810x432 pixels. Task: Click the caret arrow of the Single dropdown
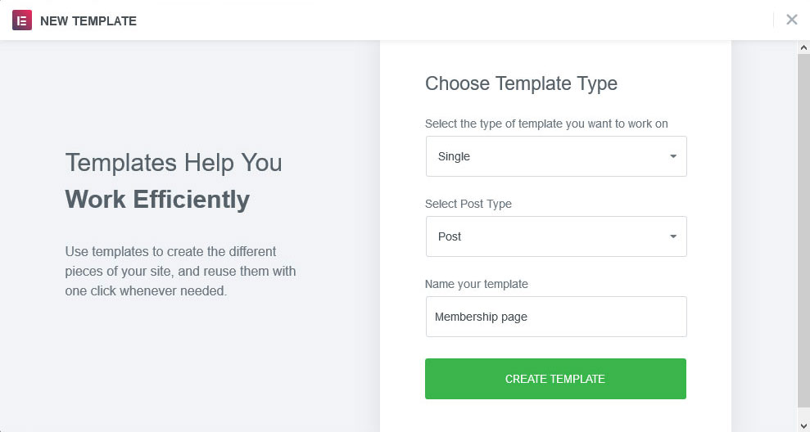click(x=673, y=156)
